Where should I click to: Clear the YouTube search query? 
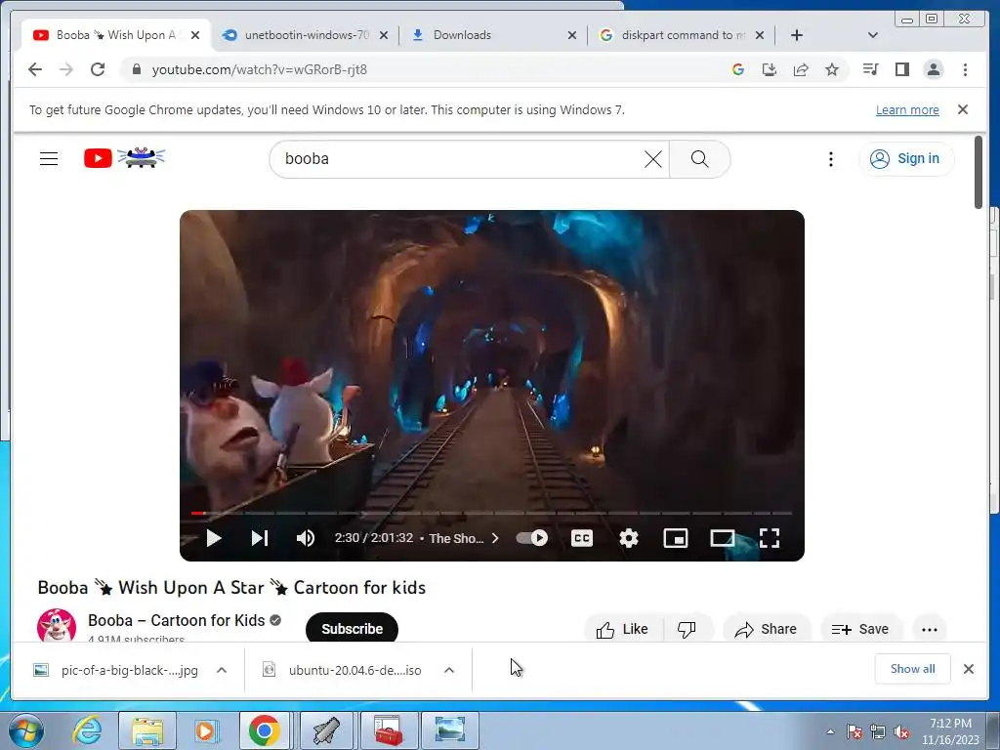pyautogui.click(x=653, y=159)
